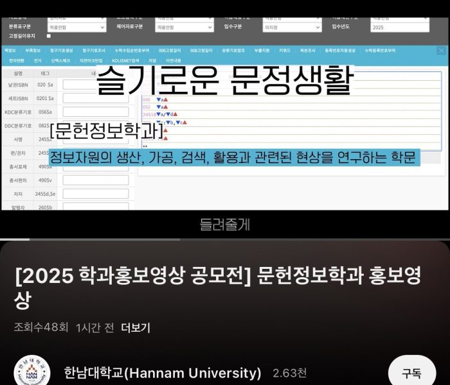
Task: Click 부출지원 in the toolbar
Action: pyautogui.click(x=262, y=51)
